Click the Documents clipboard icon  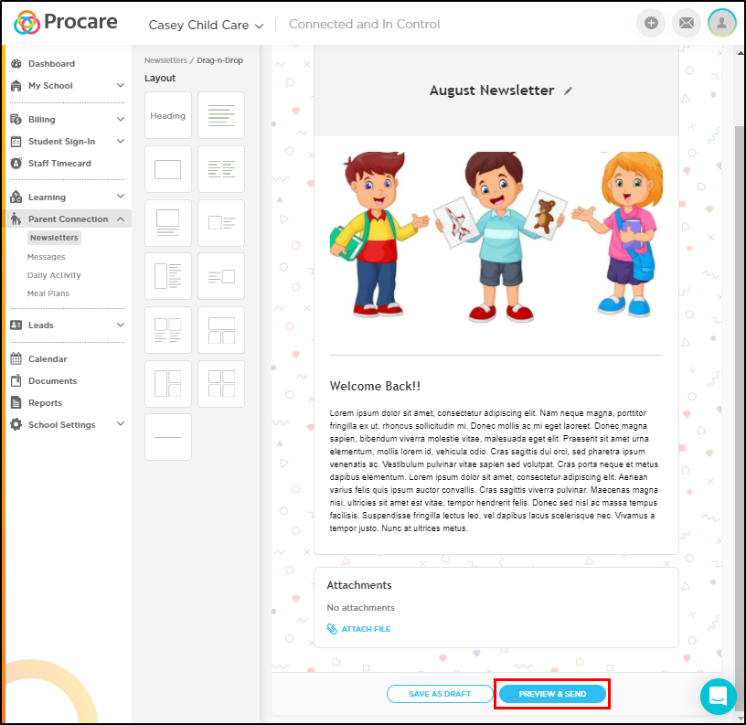click(x=16, y=380)
